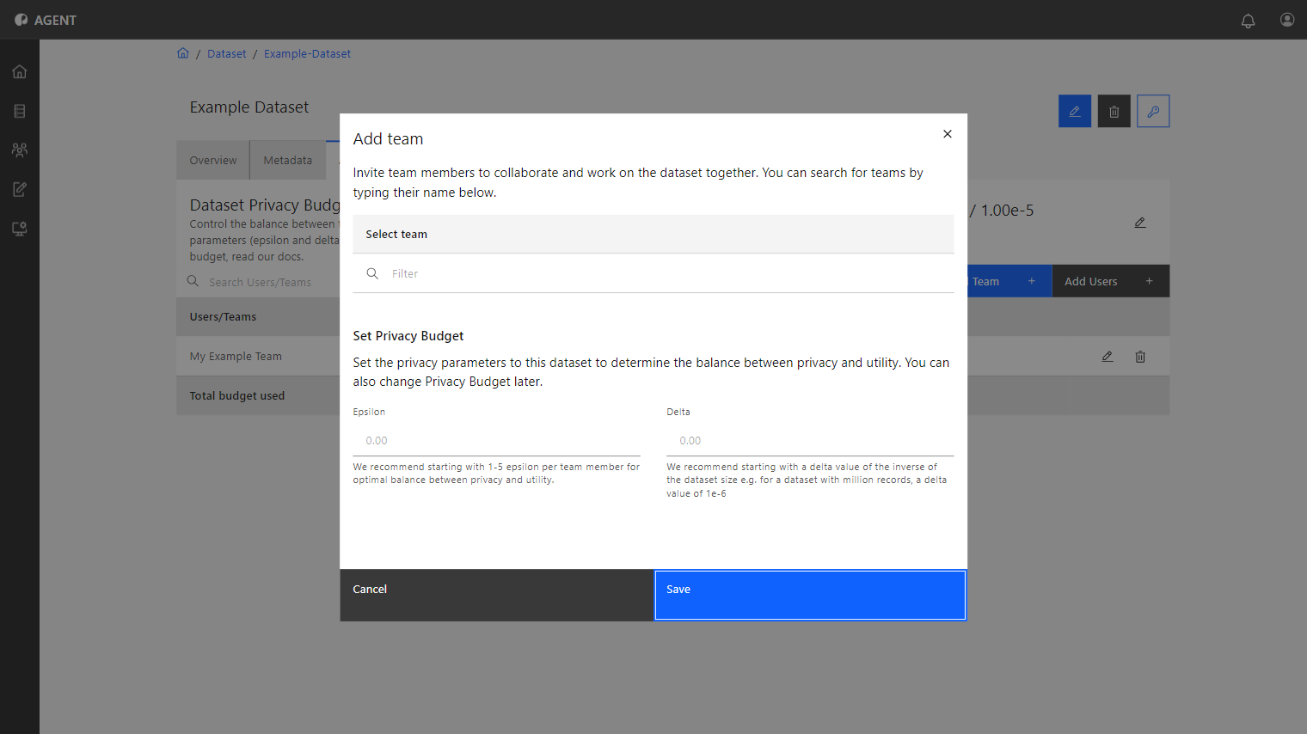Close the Add team dialog
1307x734 pixels.
pos(948,134)
